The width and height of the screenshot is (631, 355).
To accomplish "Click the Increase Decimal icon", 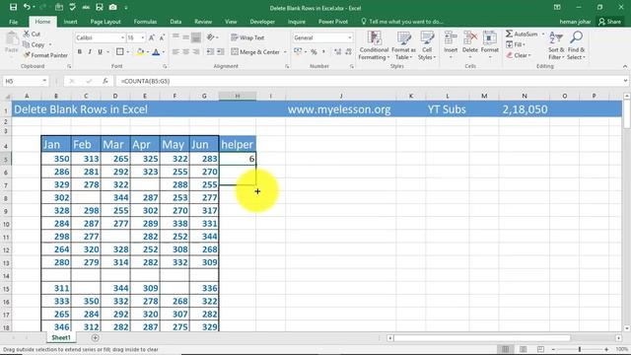I will click(338, 52).
